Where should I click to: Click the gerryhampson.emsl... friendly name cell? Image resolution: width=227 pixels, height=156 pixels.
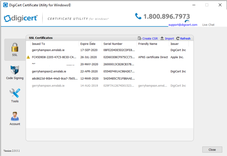(x=153, y=86)
